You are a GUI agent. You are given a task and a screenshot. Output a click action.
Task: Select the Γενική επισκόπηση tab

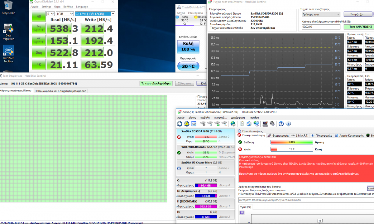click(x=252, y=135)
